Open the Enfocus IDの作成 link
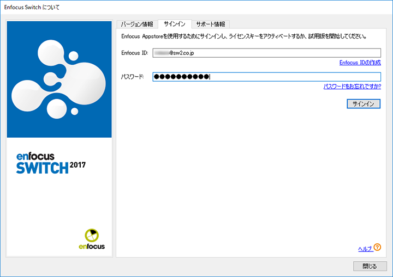The height and width of the screenshot is (277, 393). tap(360, 63)
